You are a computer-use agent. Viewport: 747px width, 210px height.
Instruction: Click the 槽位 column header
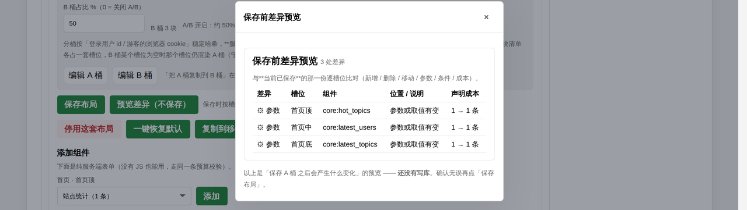coord(298,94)
